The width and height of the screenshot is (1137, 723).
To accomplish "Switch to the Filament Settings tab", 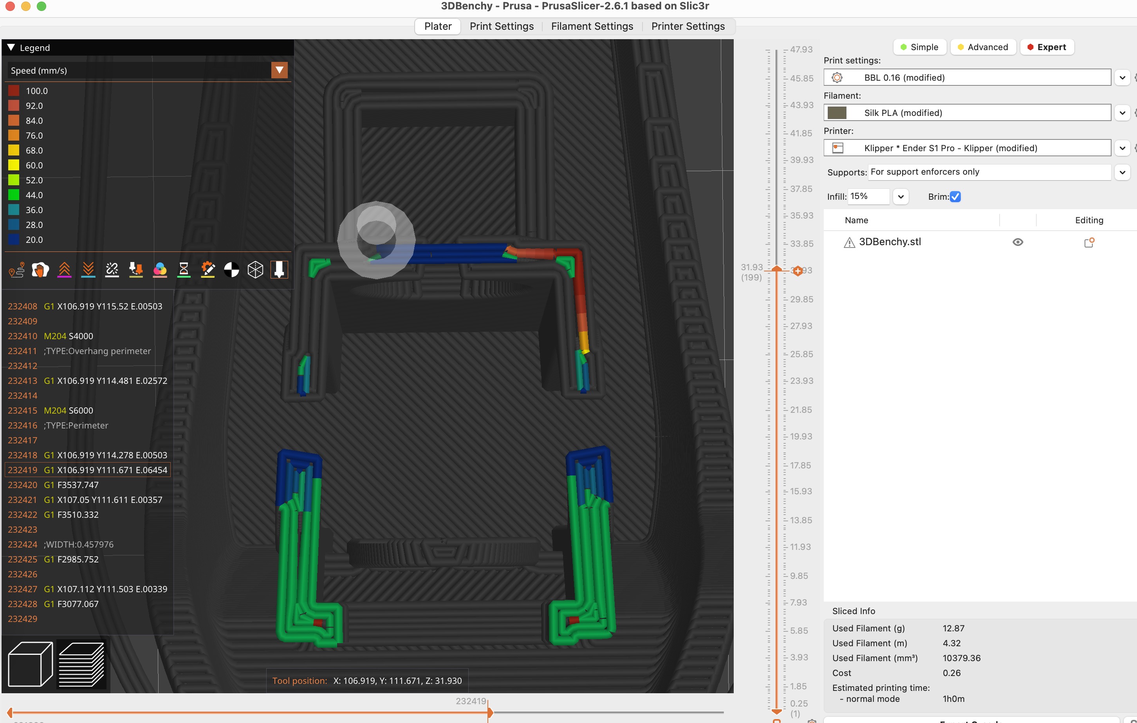I will tap(592, 26).
